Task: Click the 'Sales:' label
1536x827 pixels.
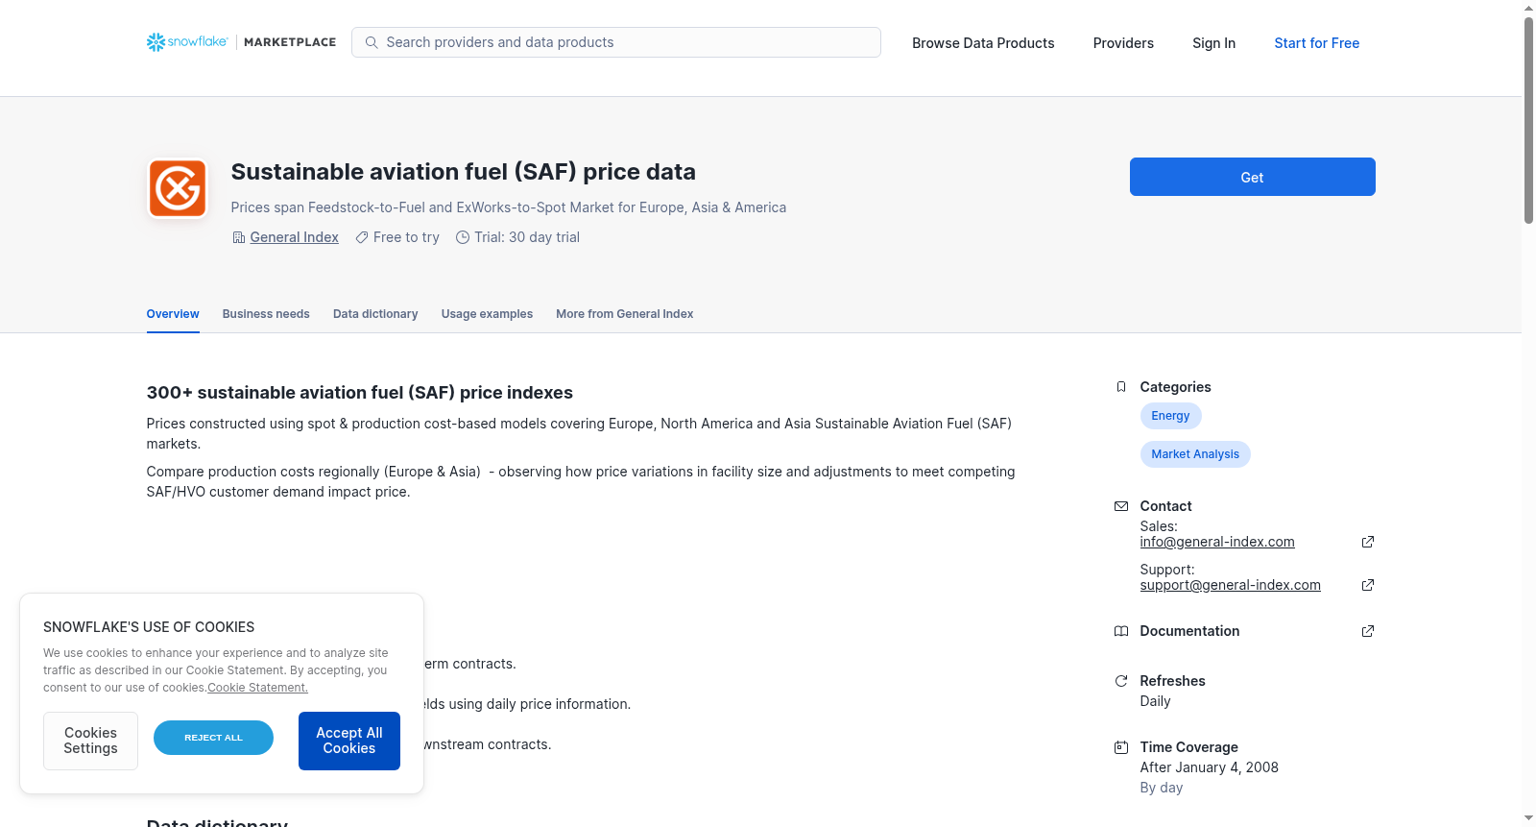Action: 1159,526
